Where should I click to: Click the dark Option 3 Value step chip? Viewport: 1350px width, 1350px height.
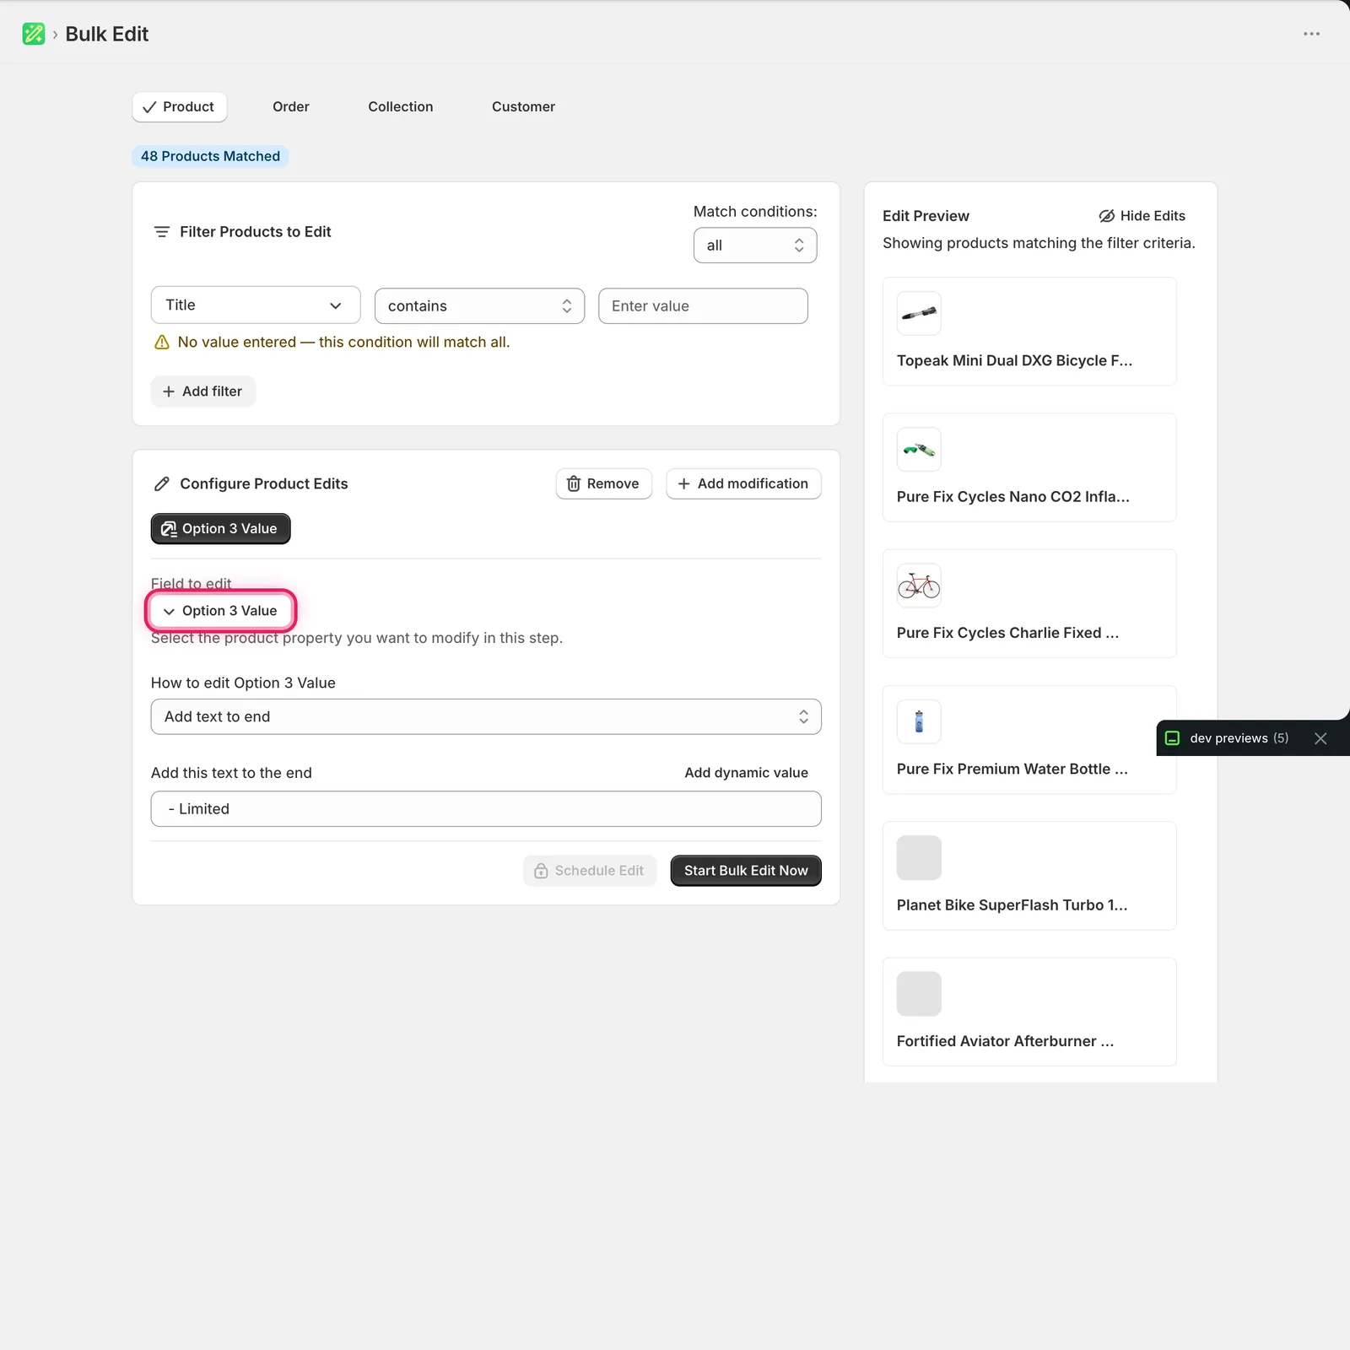click(x=220, y=529)
